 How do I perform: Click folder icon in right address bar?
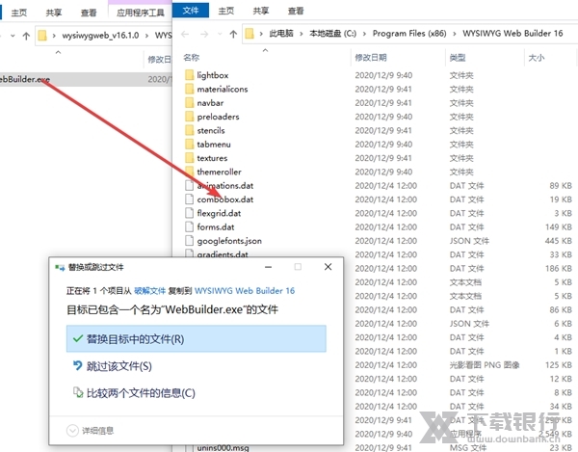250,34
